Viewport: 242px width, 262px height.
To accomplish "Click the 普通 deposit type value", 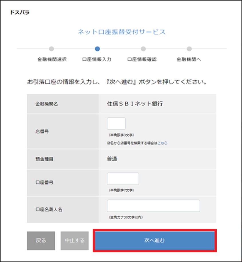I will [112, 159].
